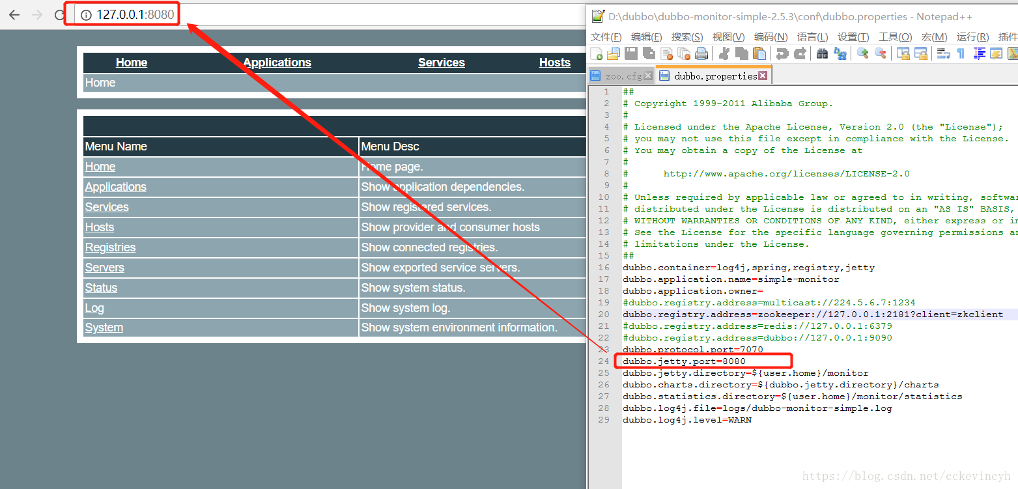Open Hosts in the top navigation bar
The width and height of the screenshot is (1018, 489).
tap(555, 63)
